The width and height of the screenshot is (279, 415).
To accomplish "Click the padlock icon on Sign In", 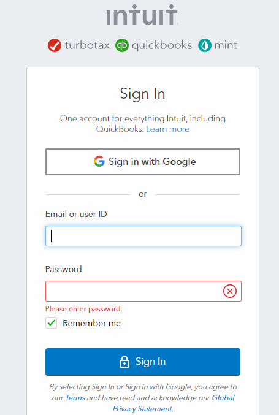I will 124,362.
